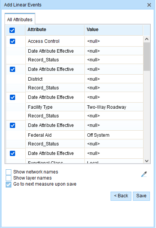Uncheck the Functional Class group checkbox
This screenshot has height=228, width=156.
(x=12, y=153)
